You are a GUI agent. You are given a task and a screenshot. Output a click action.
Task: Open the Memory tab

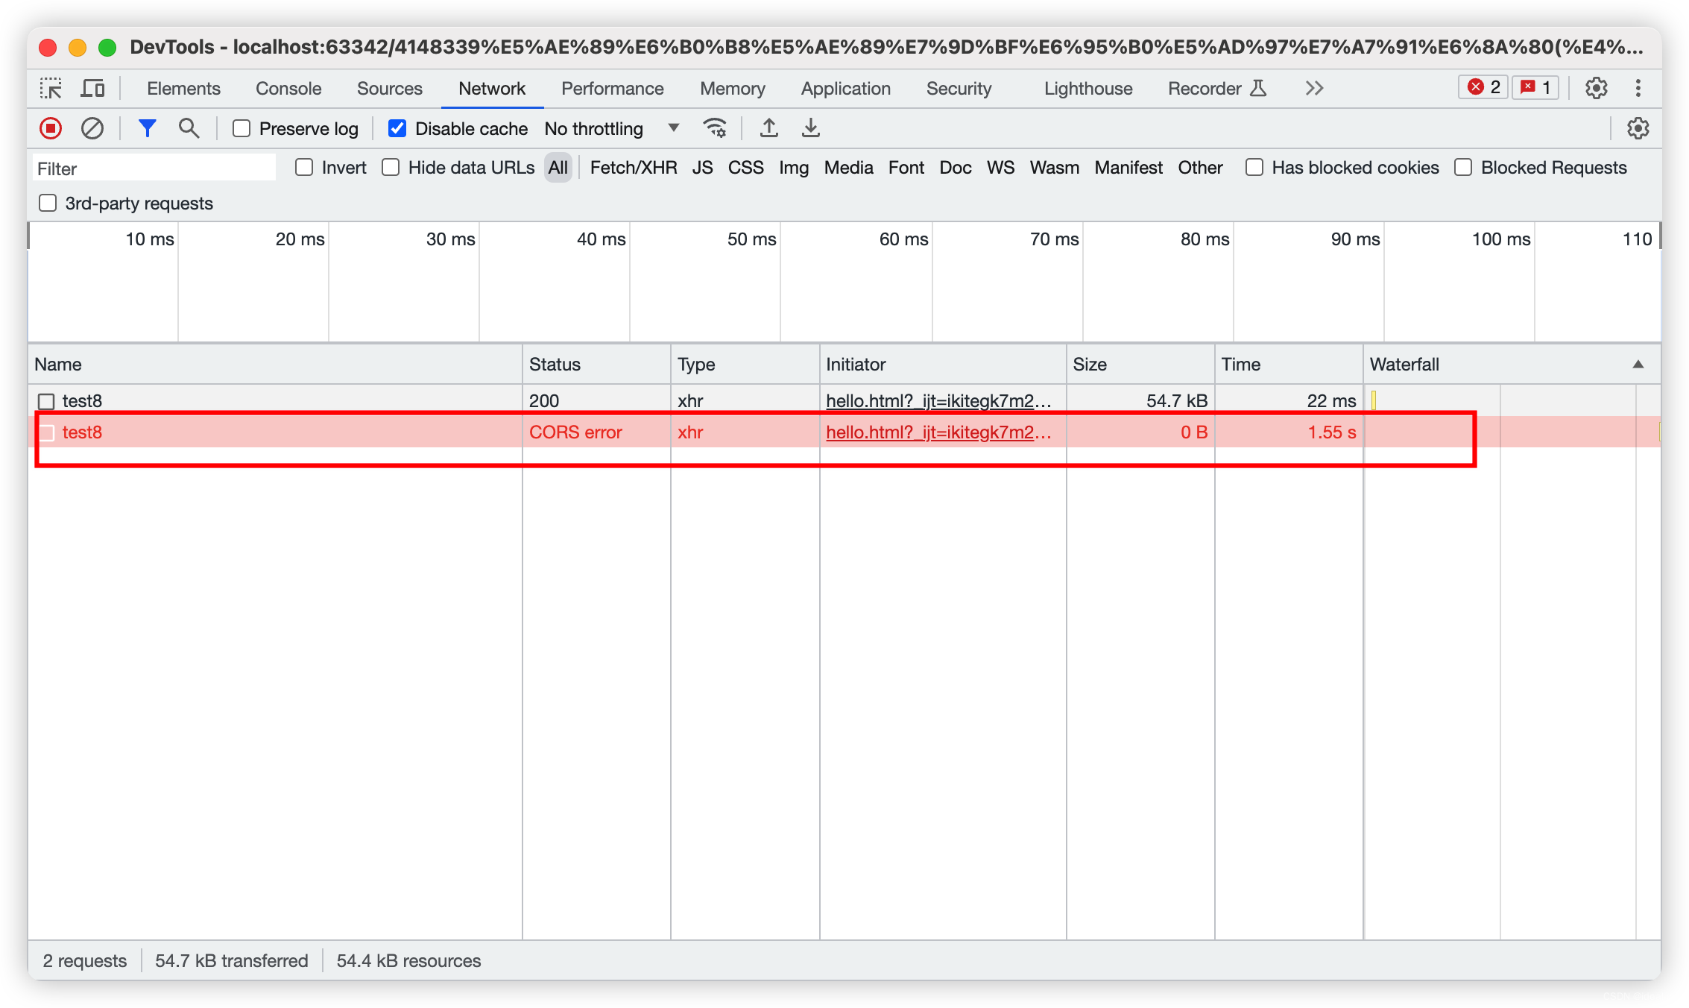tap(732, 88)
